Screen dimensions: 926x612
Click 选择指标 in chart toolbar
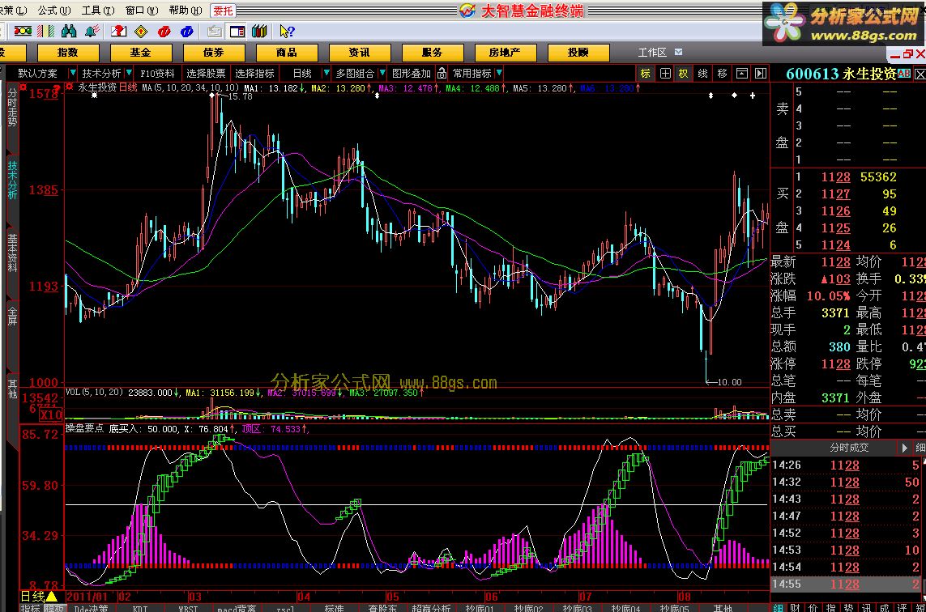click(x=254, y=73)
